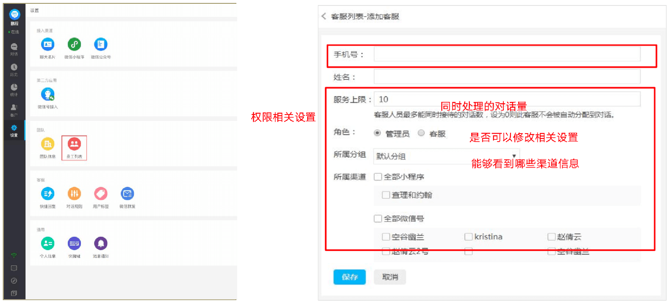This screenshot has width=672, height=306.
Task: Open 员工列表 staff list icon
Action: [74, 144]
